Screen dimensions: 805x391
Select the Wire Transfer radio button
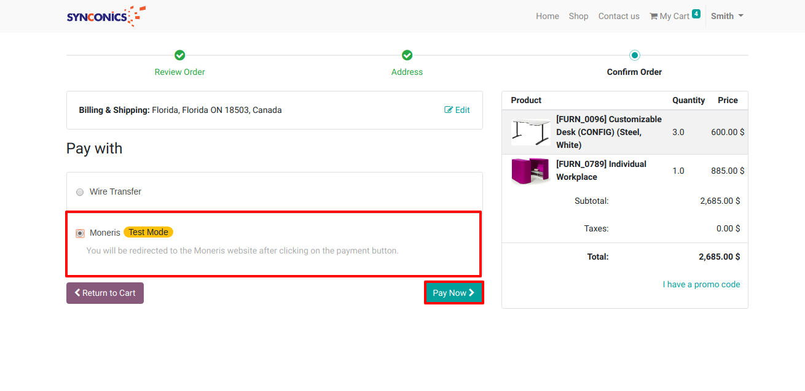point(80,192)
